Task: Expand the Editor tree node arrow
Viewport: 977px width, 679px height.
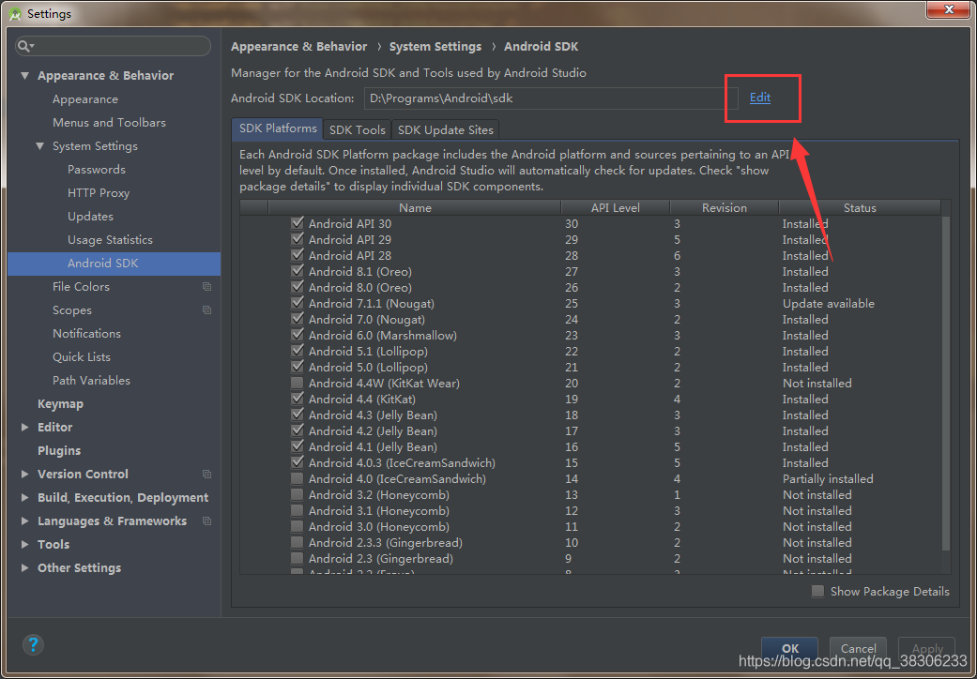Action: (x=25, y=427)
